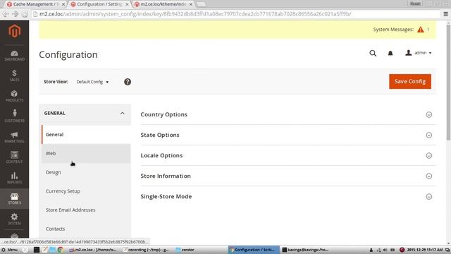Open the notifications bell
The width and height of the screenshot is (451, 254).
point(390,54)
